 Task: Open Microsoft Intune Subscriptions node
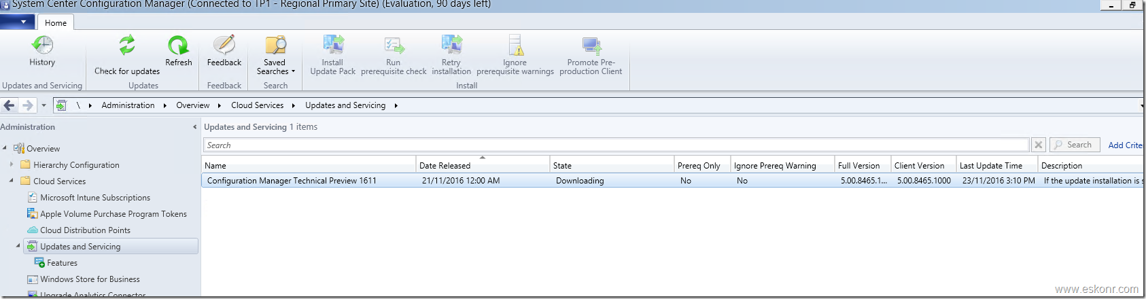tap(95, 198)
